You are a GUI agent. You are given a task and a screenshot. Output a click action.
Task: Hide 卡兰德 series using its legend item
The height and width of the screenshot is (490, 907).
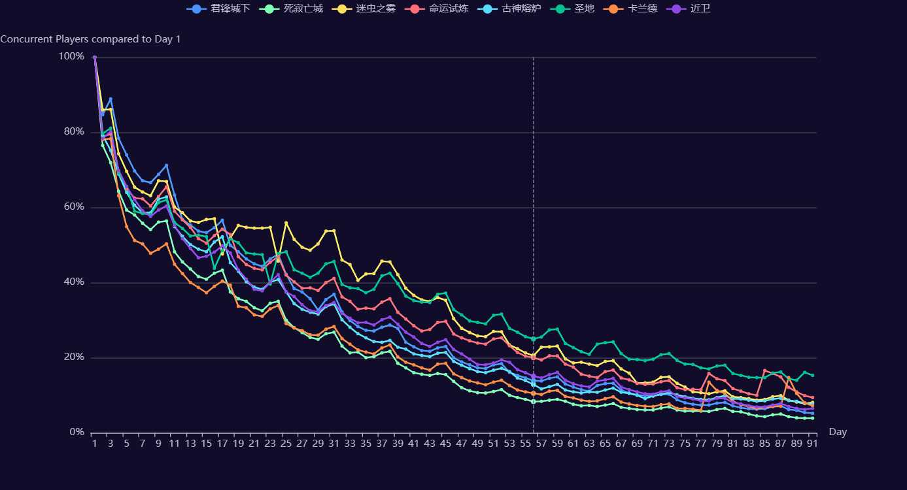click(x=630, y=9)
